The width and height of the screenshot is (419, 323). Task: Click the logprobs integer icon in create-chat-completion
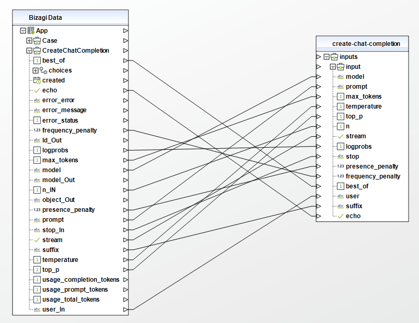pyautogui.click(x=341, y=146)
